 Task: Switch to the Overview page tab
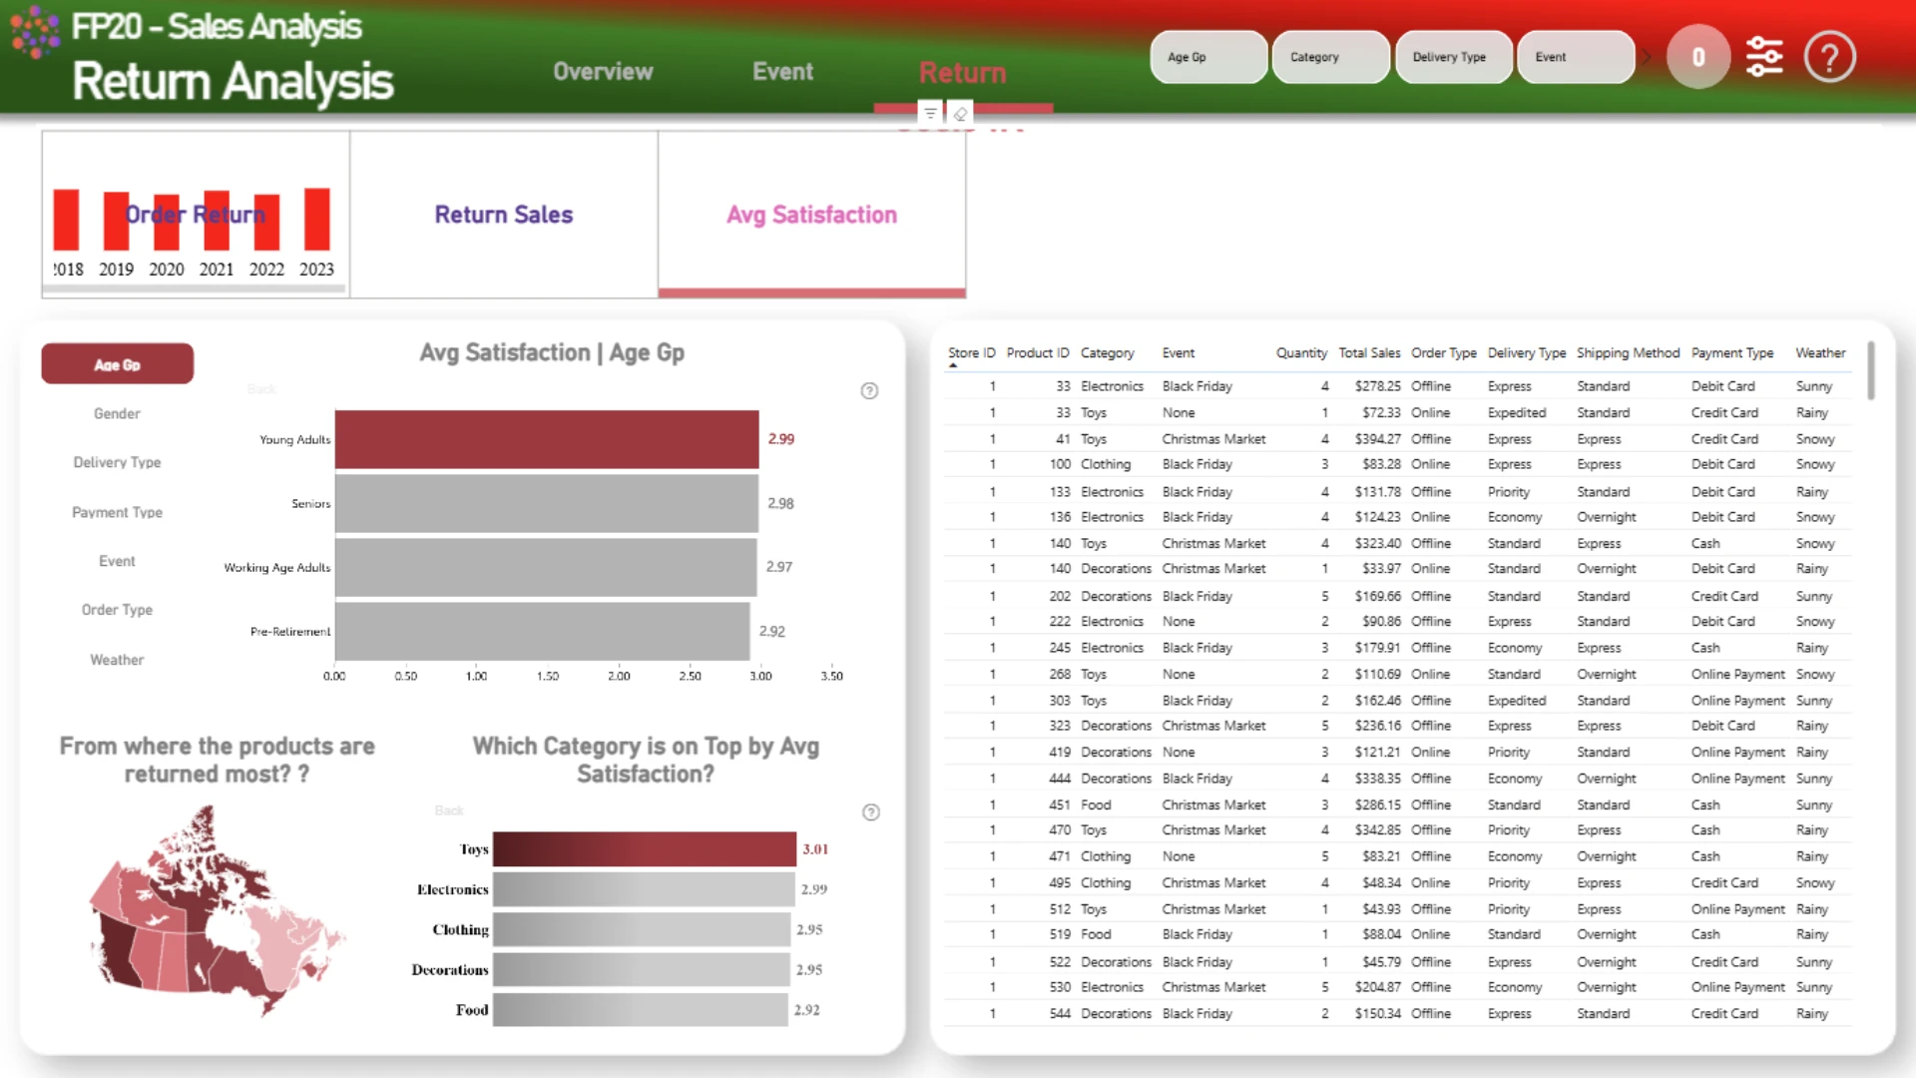[x=603, y=72]
